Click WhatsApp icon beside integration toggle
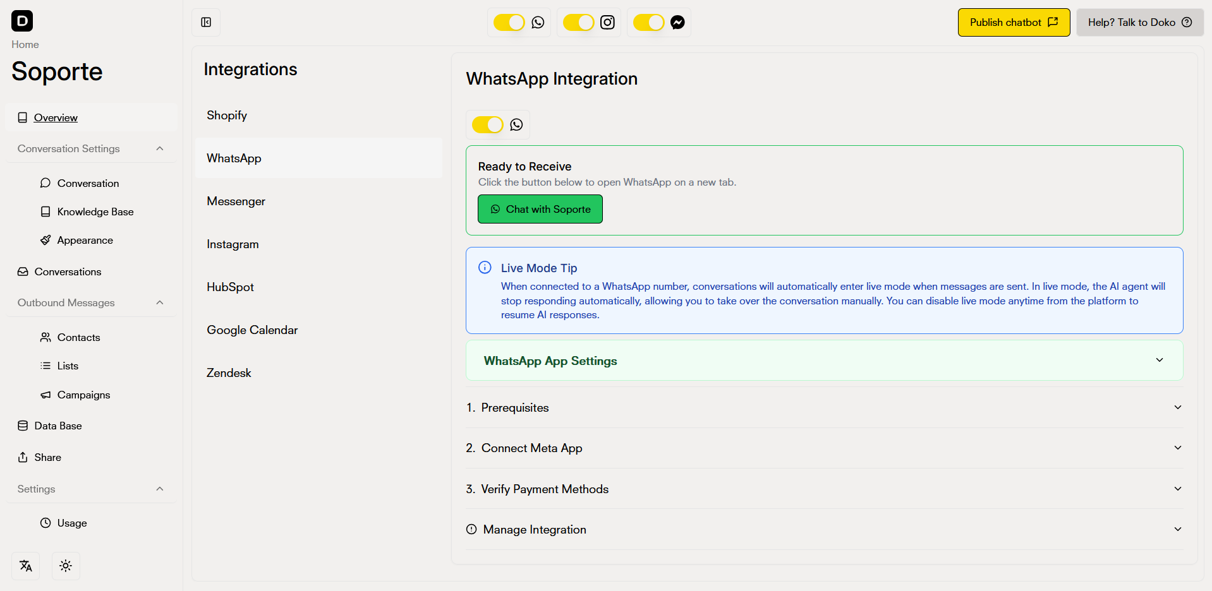Viewport: 1212px width, 591px height. 517,125
